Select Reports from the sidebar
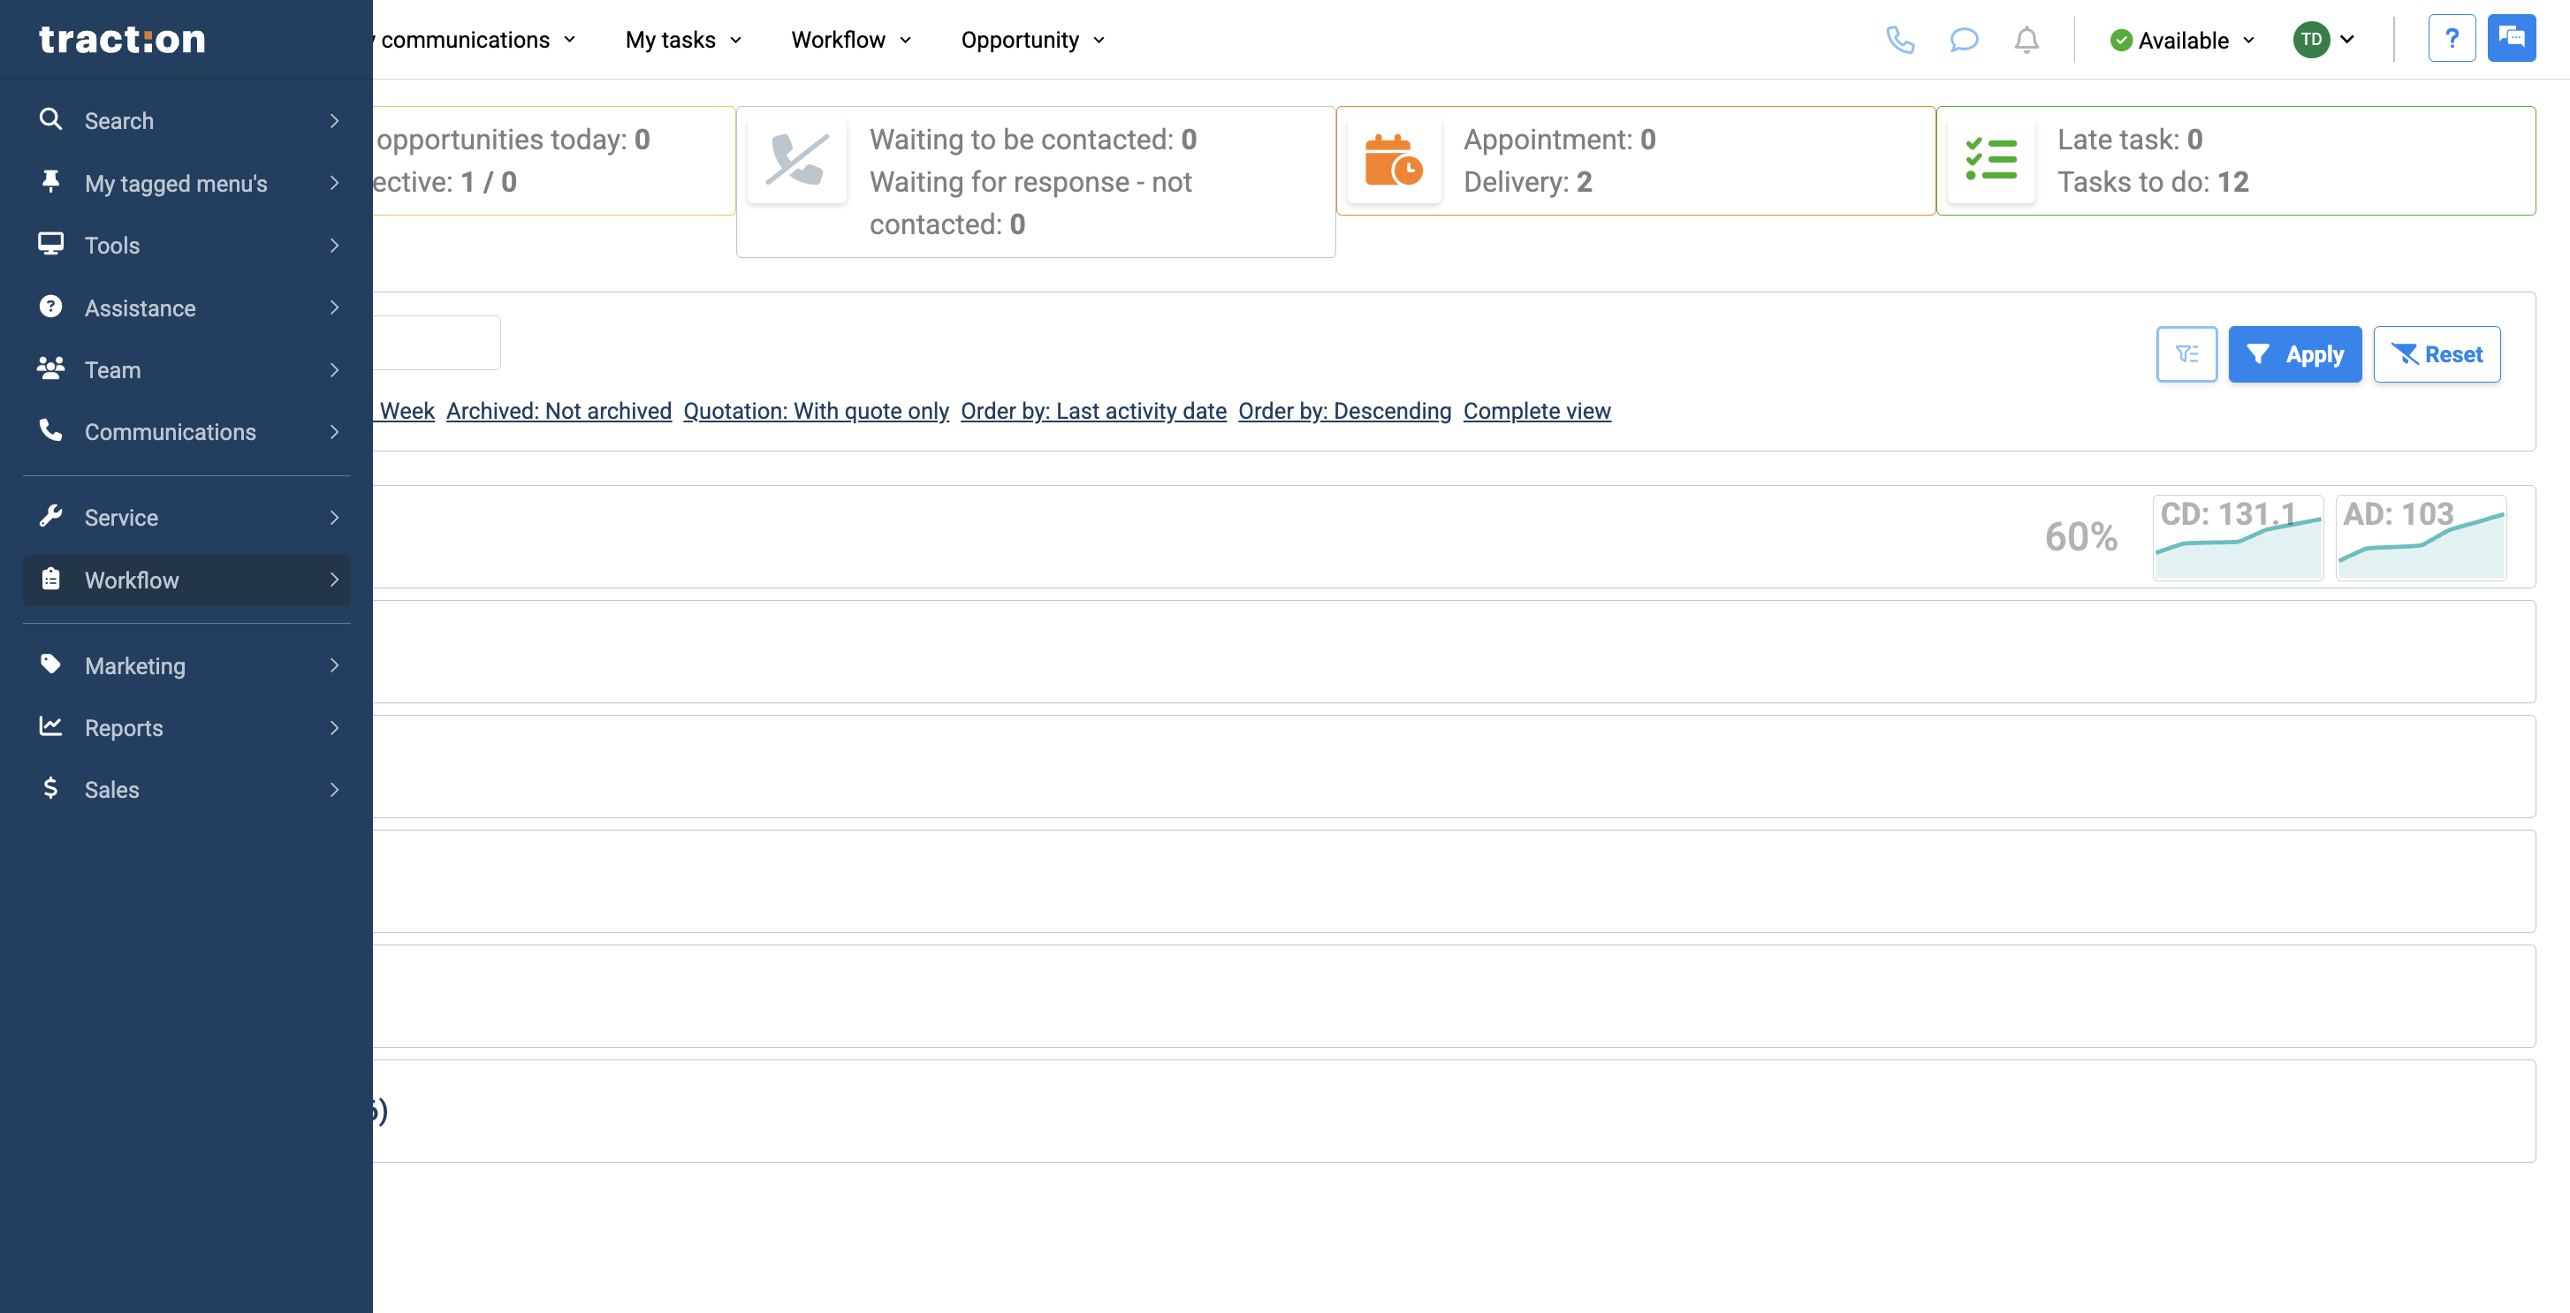2570x1313 pixels. [x=124, y=727]
